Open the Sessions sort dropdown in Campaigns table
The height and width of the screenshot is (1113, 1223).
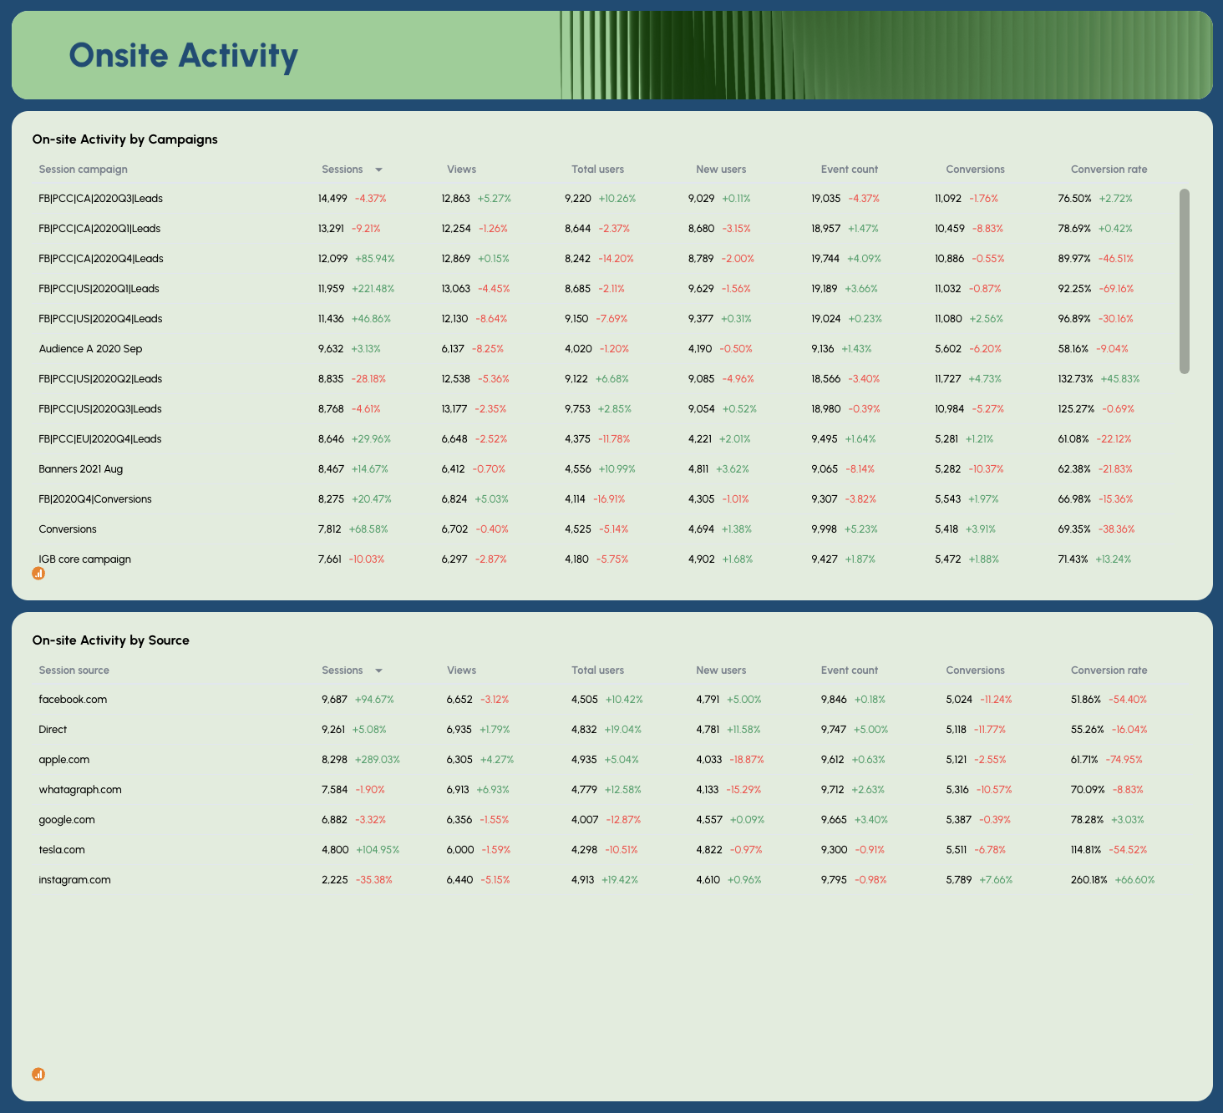tap(378, 169)
